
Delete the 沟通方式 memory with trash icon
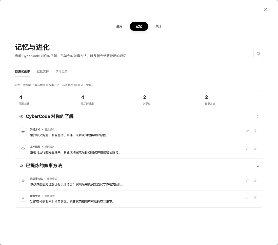(255, 131)
